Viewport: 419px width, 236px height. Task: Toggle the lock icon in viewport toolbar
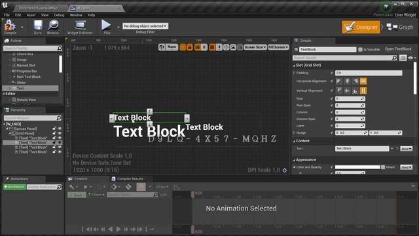tap(190, 47)
